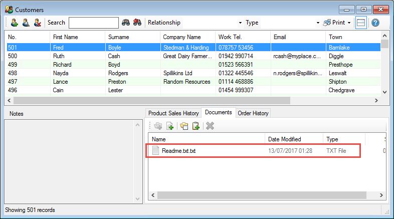Open the blue help icon
Viewport: 394px width, 219px height.
click(x=375, y=23)
